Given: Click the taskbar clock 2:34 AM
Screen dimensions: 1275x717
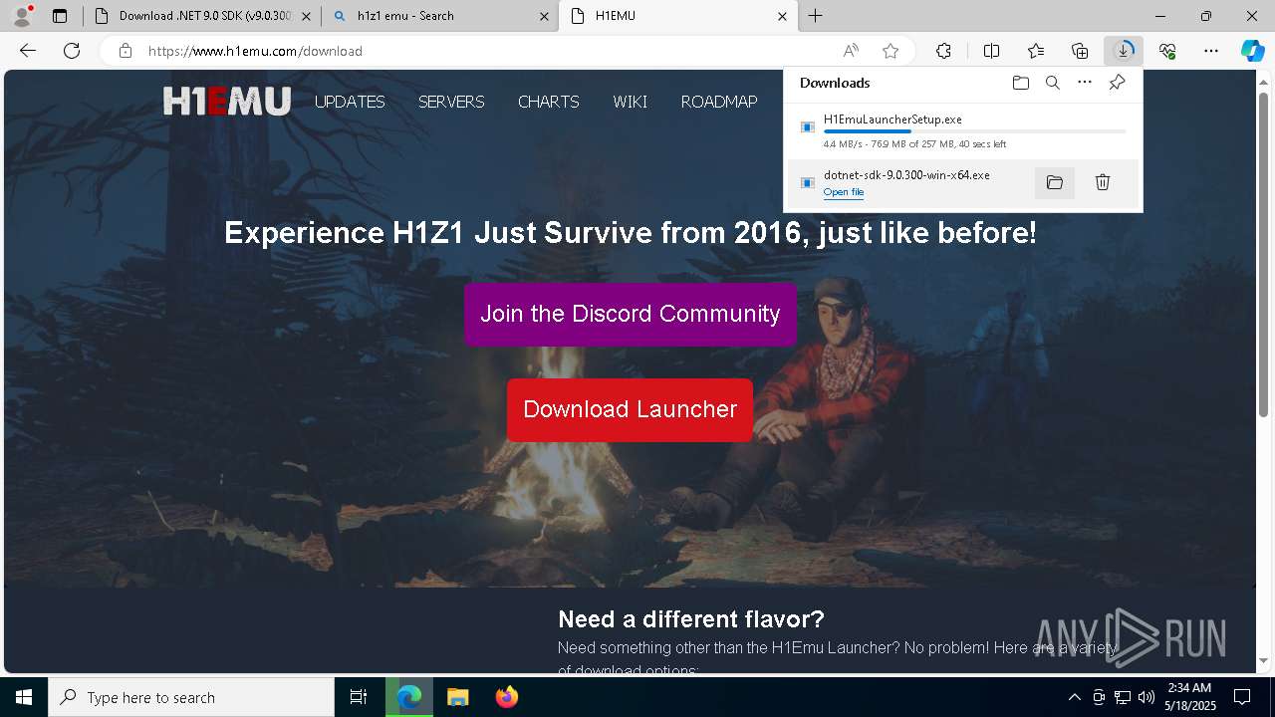Looking at the screenshot, I should click(1190, 697).
